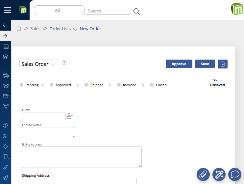The width and height of the screenshot is (244, 184).
Task: Open the hamburger main menu
Action: click(8, 10)
